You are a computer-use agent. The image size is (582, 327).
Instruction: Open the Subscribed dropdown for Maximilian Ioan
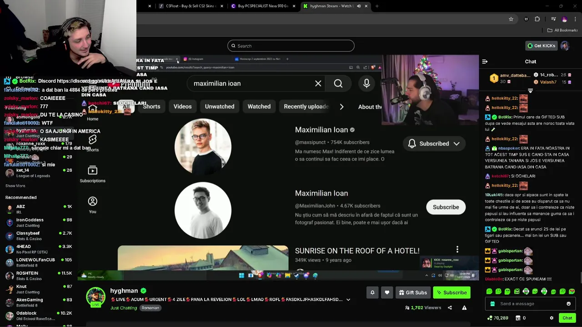tap(434, 144)
